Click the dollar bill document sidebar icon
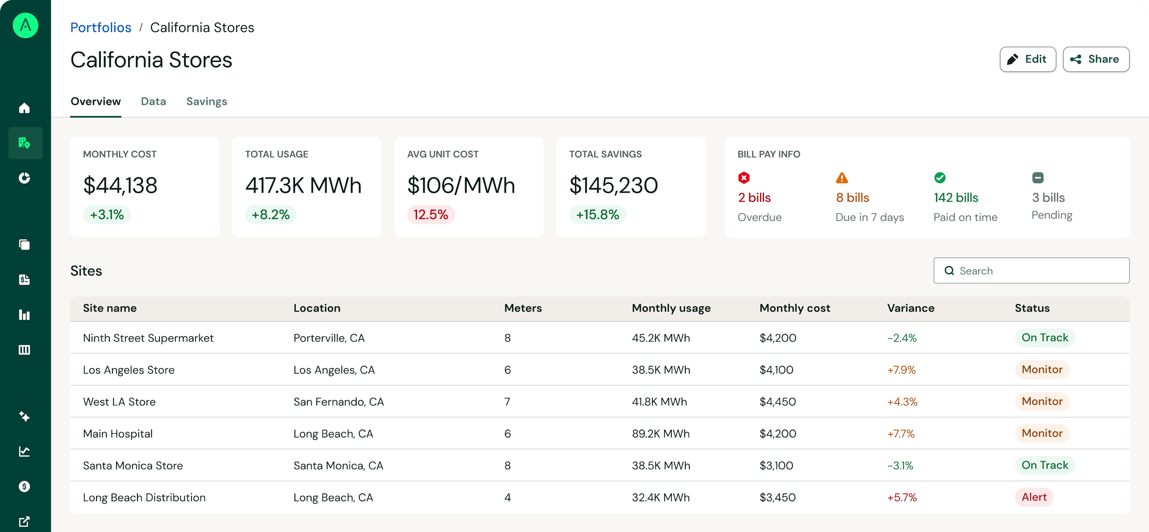Screen dimensions: 1149x532 25,280
